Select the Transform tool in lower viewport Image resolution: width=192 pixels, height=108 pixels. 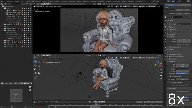[39, 69]
